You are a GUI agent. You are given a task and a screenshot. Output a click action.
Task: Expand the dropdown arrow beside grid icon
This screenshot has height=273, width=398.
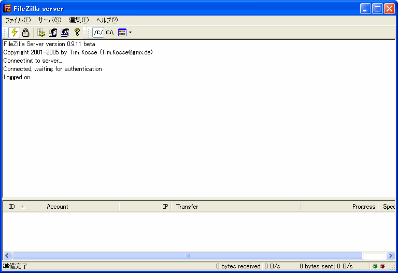coord(130,33)
